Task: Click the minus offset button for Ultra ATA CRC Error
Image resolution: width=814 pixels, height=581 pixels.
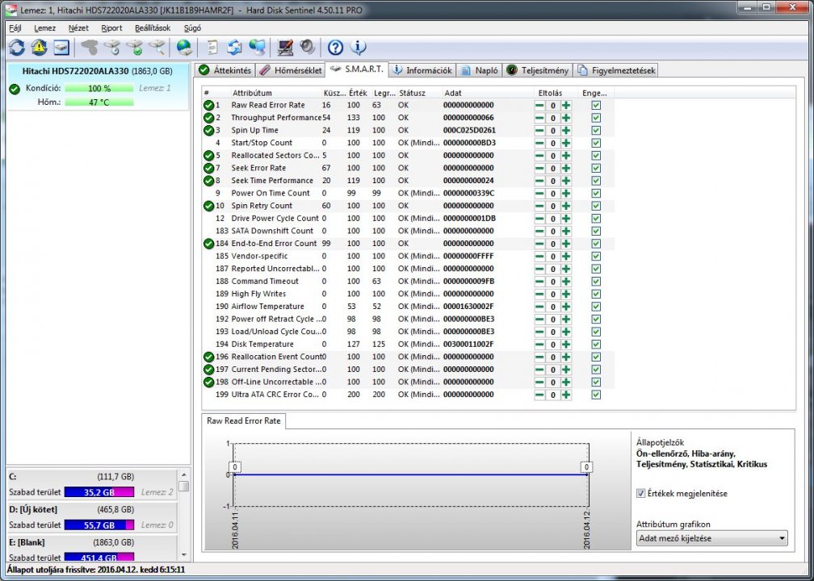Action: coord(539,395)
